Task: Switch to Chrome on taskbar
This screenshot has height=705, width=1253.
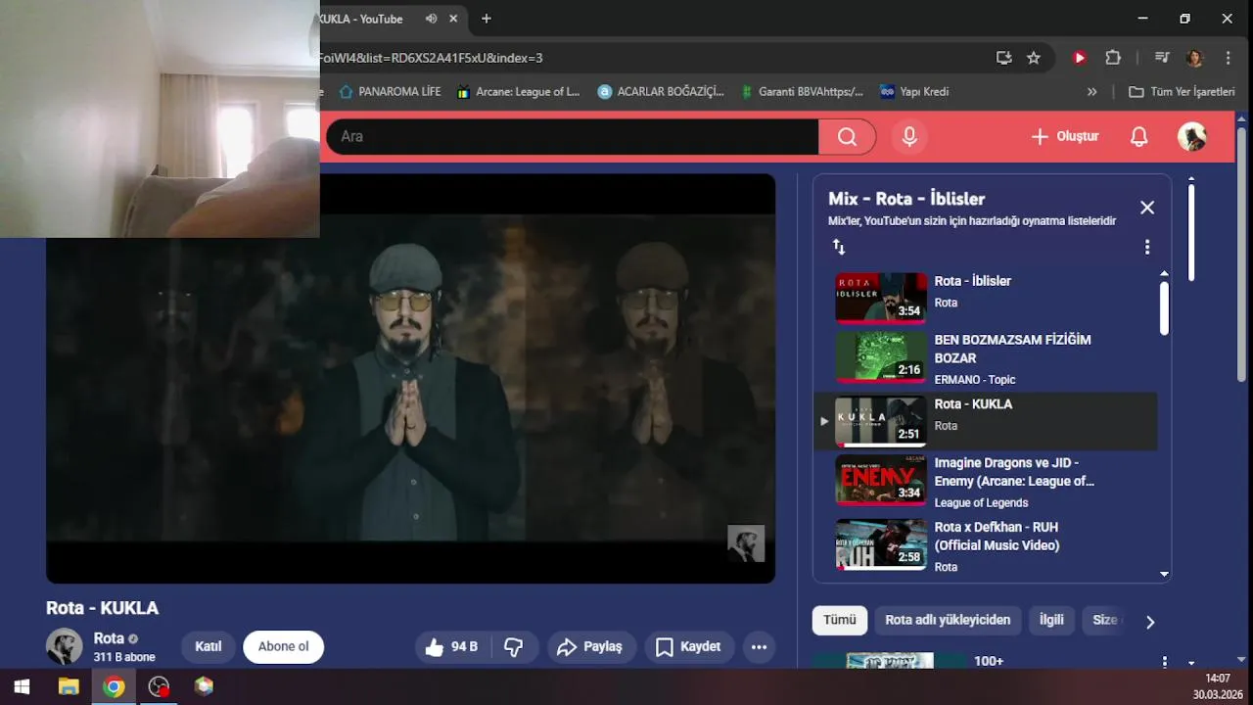Action: tap(114, 686)
